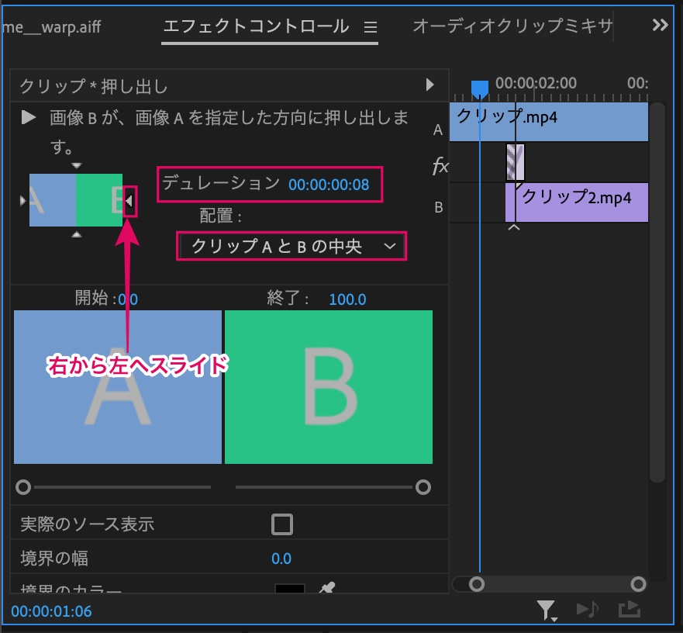
Task: Click the time ruler at 00:00:02:00
Action: (x=536, y=83)
